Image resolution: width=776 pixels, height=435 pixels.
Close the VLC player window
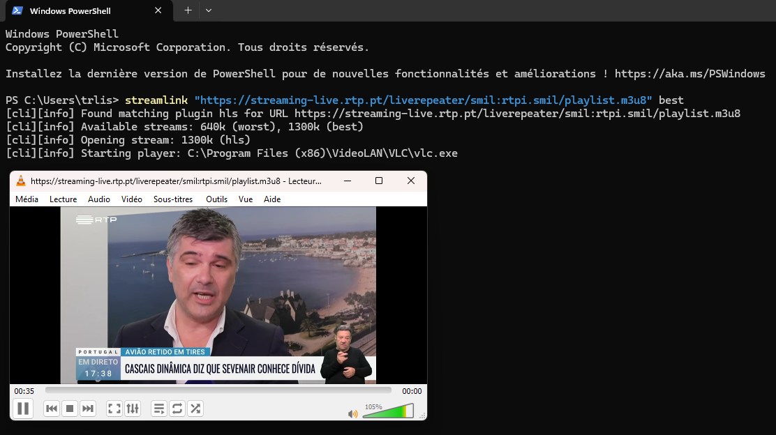click(x=411, y=181)
